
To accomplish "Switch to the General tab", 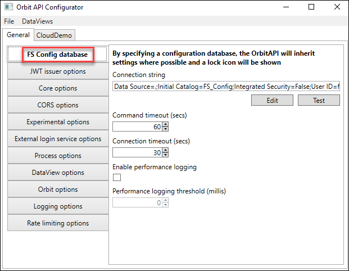I will pos(18,35).
